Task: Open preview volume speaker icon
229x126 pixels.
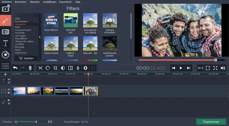Action: [223, 68]
